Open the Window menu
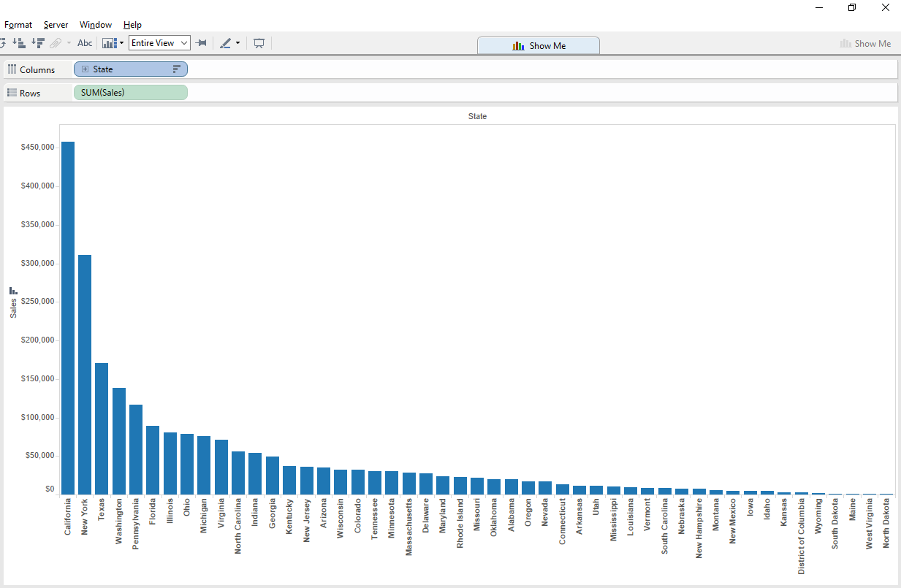 [x=96, y=25]
